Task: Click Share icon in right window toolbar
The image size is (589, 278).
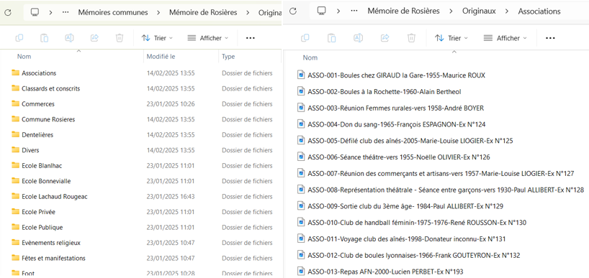Action: pos(385,38)
